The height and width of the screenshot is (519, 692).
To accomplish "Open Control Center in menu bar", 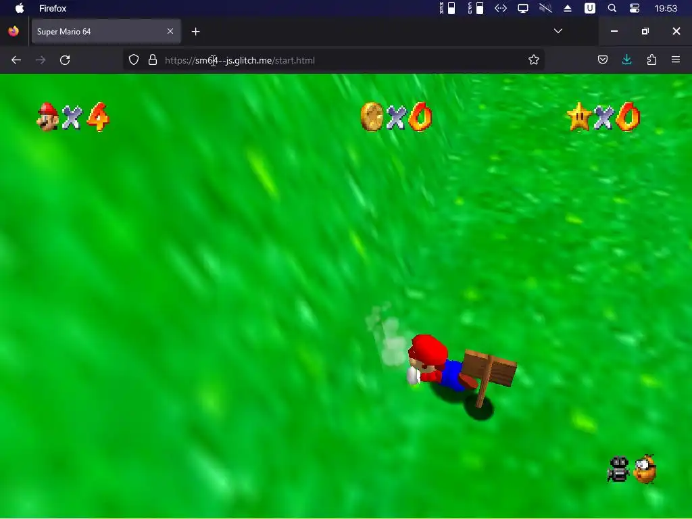I will click(635, 8).
